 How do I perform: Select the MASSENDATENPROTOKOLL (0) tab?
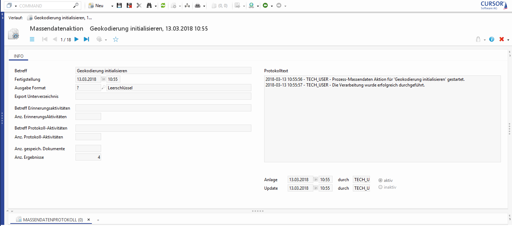coord(53,220)
